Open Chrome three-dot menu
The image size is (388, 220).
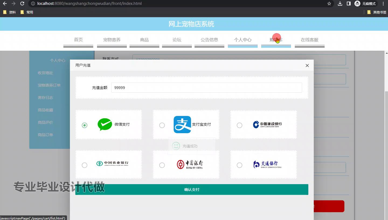coord(383,4)
